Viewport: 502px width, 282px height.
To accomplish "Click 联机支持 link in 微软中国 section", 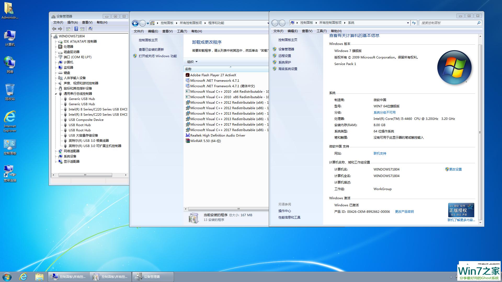I will 380,153.
